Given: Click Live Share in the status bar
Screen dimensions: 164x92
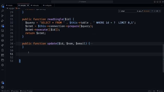Looking at the screenshot, I should pos(15,91).
